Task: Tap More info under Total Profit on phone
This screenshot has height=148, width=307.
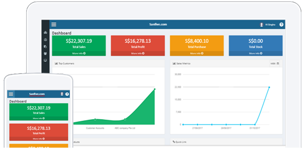Action: [39, 139]
